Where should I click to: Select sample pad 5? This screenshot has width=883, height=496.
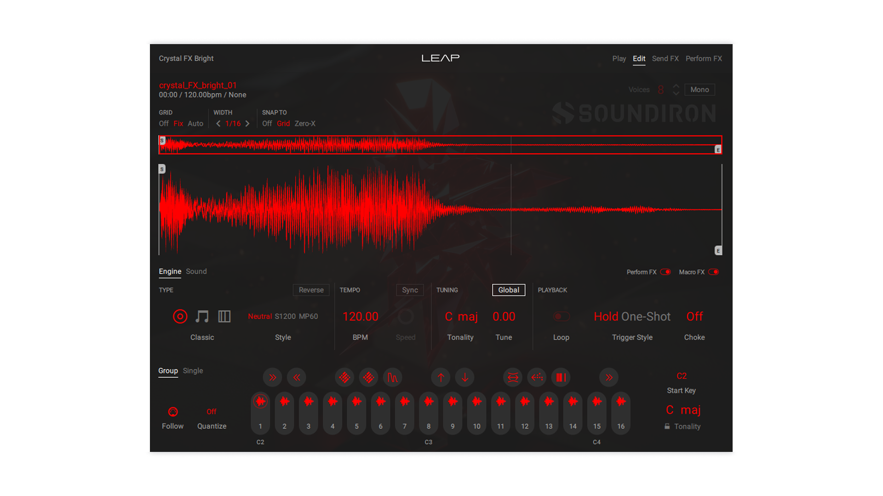coord(356,413)
